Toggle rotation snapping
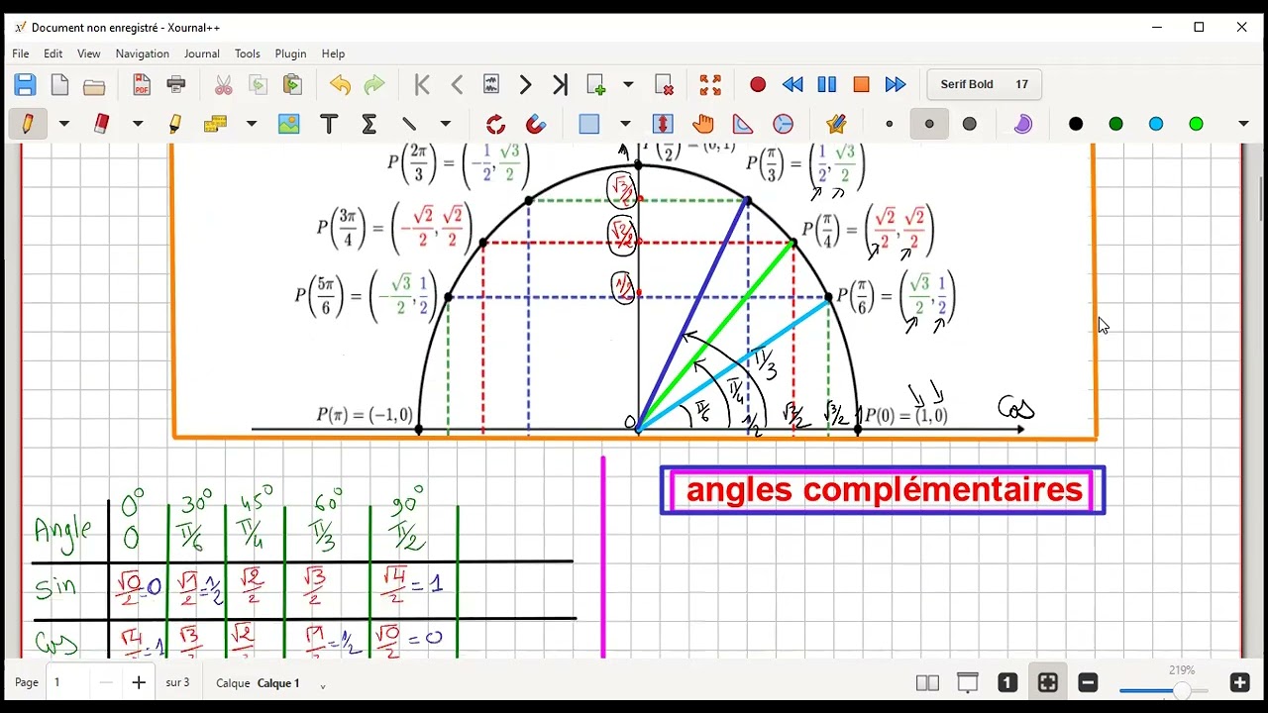The image size is (1268, 713). click(495, 124)
